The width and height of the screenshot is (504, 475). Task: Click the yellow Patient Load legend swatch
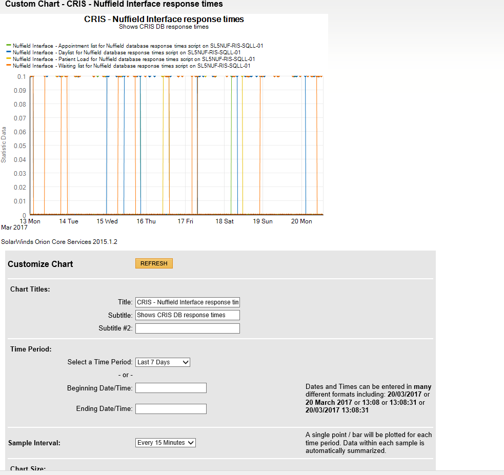9,58
